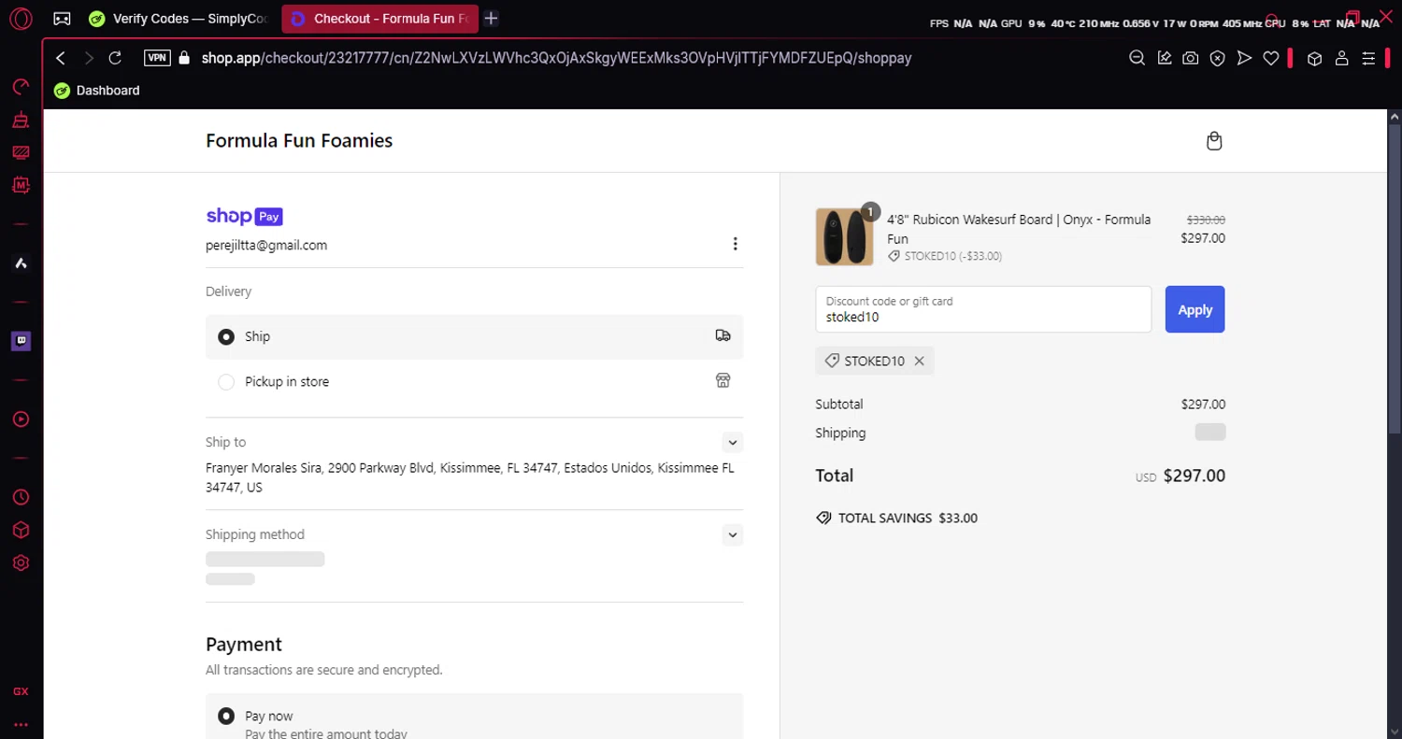Screen dimensions: 1402x739
Task: Open sidebar monitor display icon
Action: point(21,152)
